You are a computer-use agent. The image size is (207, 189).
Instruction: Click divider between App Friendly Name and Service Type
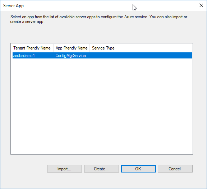[x=89, y=48]
